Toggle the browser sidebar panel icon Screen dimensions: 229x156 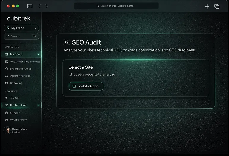(30, 6)
